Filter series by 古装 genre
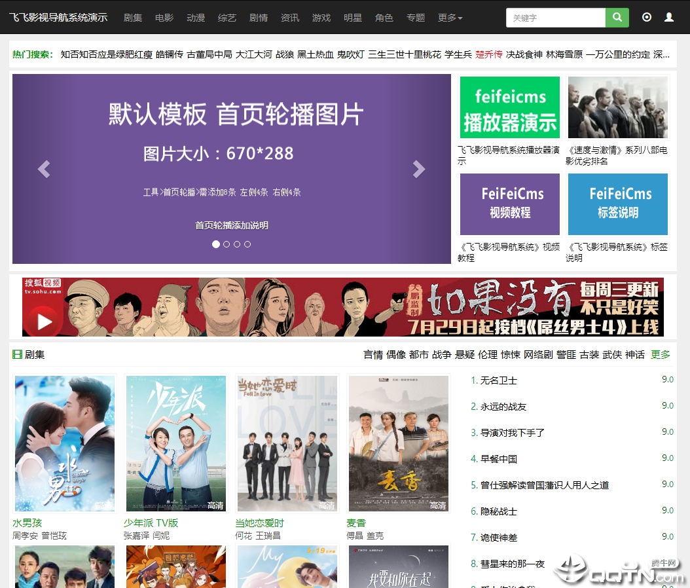Viewport: 690px width, 588px height. (589, 355)
